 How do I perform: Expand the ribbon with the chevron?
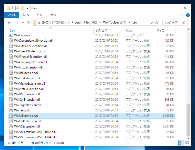coord(182,15)
